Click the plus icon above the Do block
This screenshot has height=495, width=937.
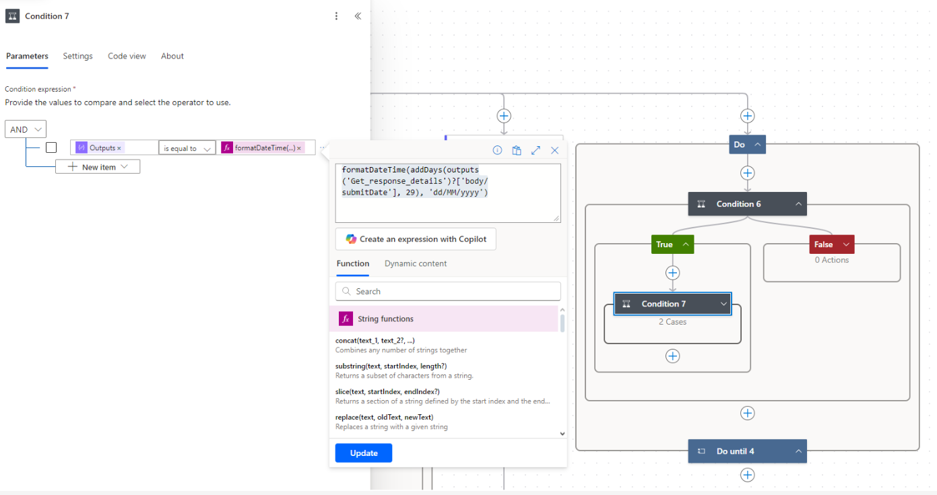pyautogui.click(x=747, y=116)
